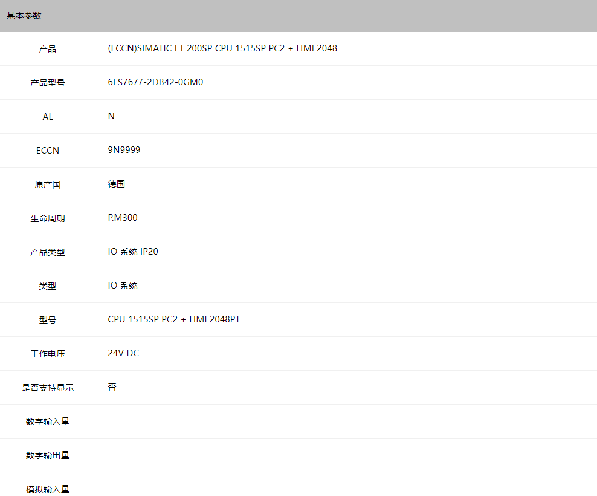Click the 类型 value IO 系统
This screenshot has height=496, width=597.
(123, 286)
